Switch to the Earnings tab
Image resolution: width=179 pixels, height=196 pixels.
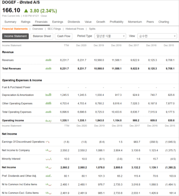[58, 22]
